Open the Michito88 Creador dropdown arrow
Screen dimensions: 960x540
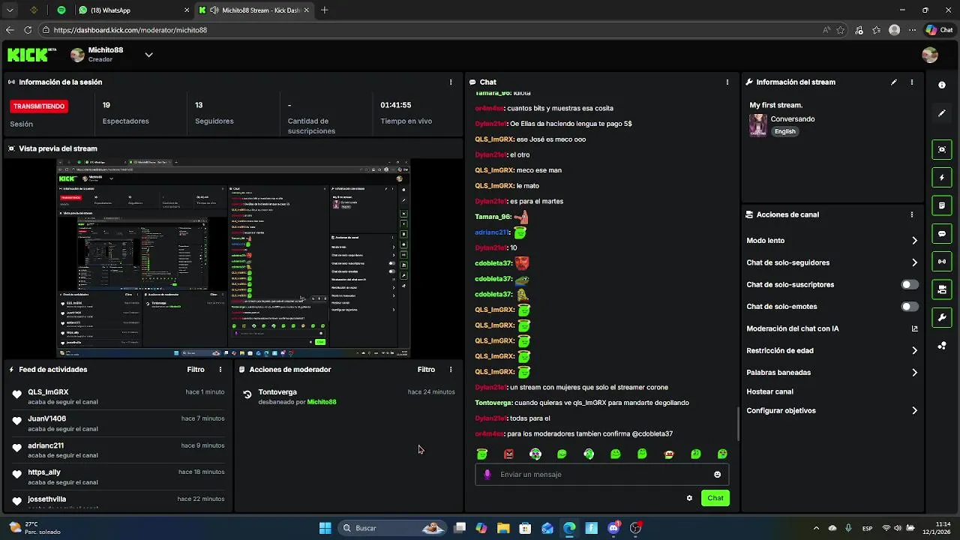click(x=148, y=55)
